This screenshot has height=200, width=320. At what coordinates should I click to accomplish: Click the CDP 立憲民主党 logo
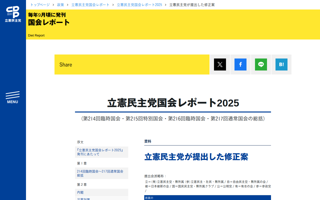click(x=13, y=14)
